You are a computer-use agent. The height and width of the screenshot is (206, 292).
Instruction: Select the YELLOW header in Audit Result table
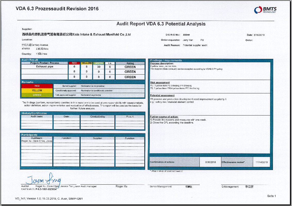point(87,63)
